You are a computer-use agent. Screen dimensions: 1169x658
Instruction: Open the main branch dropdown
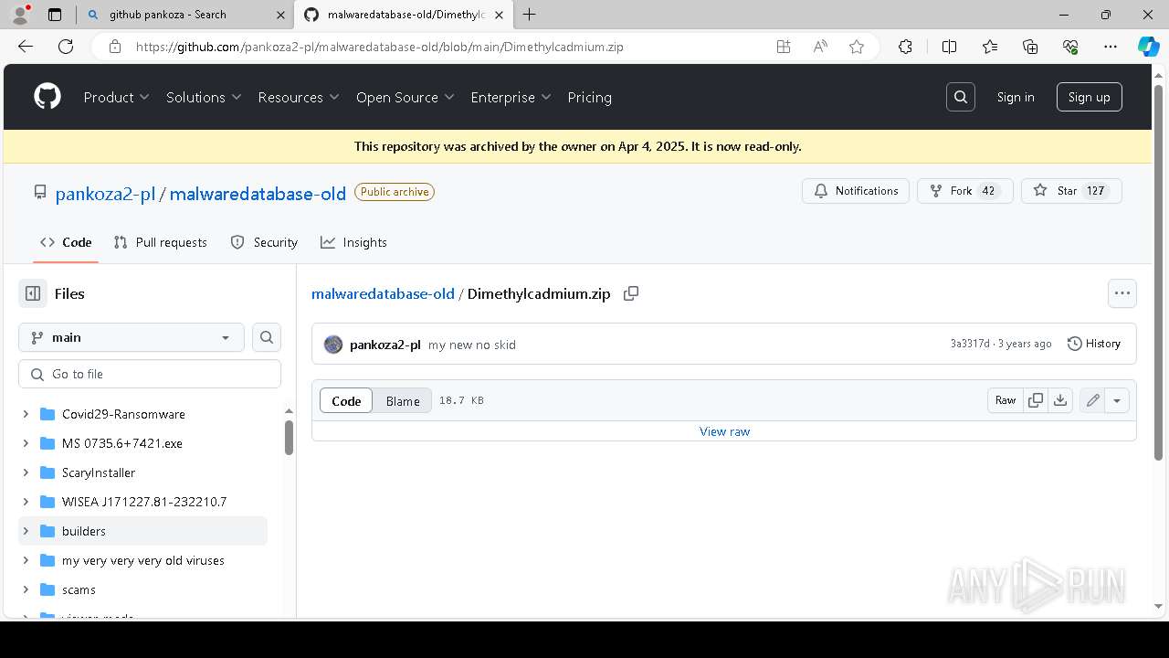coord(132,337)
